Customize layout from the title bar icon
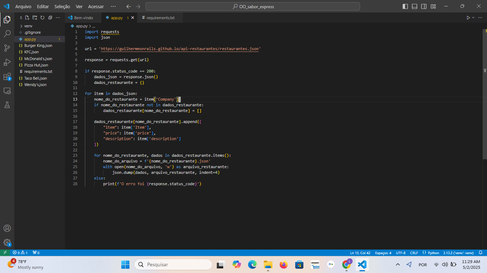Screen dimensions: 487x273 click(433, 6)
